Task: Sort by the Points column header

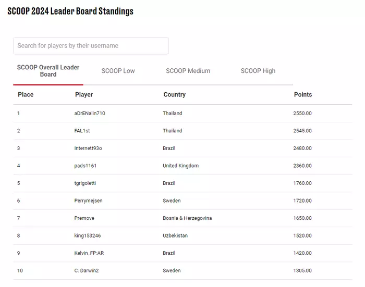Action: pos(303,94)
